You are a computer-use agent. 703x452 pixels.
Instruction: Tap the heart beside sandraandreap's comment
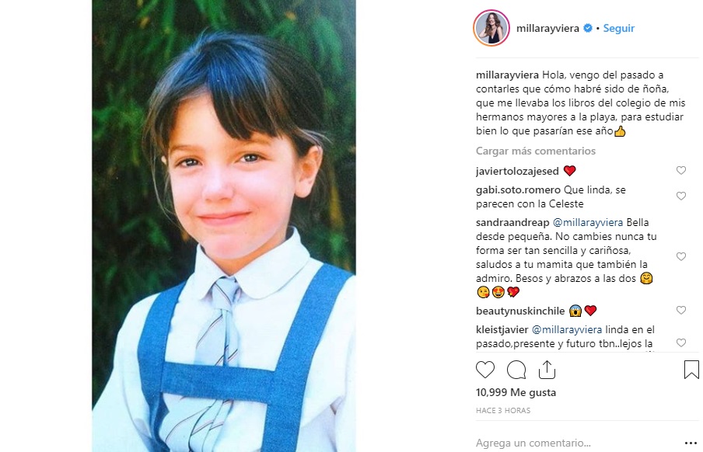pos(681,256)
